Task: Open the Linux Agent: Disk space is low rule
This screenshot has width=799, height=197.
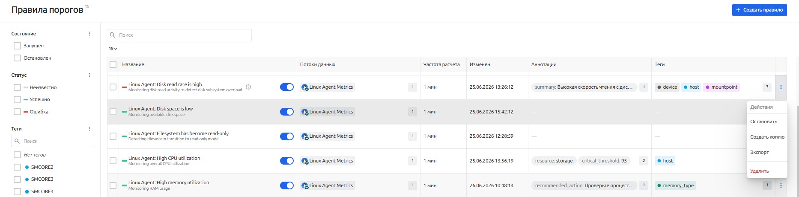Action: (x=161, y=109)
